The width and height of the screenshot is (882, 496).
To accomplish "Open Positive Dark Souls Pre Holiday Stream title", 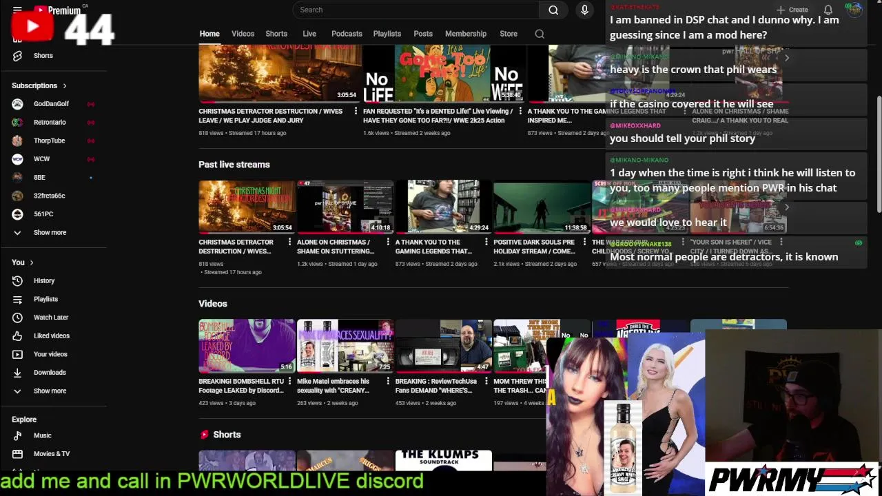I will [535, 247].
